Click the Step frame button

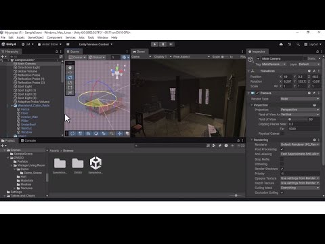point(171,44)
